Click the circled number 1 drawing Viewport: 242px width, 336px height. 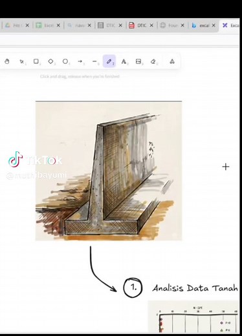(x=133, y=288)
